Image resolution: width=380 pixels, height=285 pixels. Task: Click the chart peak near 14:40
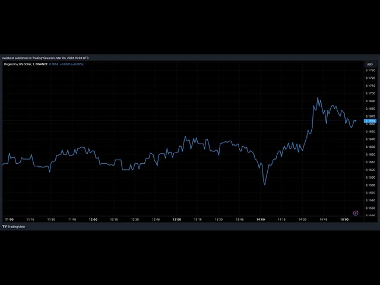coord(318,98)
